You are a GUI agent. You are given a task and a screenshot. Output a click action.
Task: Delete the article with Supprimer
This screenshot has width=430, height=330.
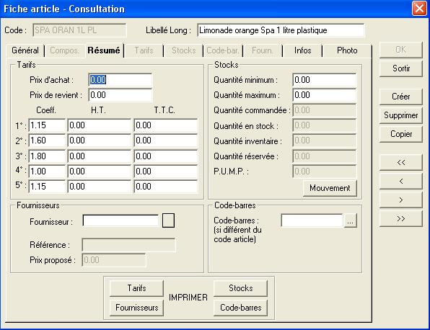click(x=400, y=115)
